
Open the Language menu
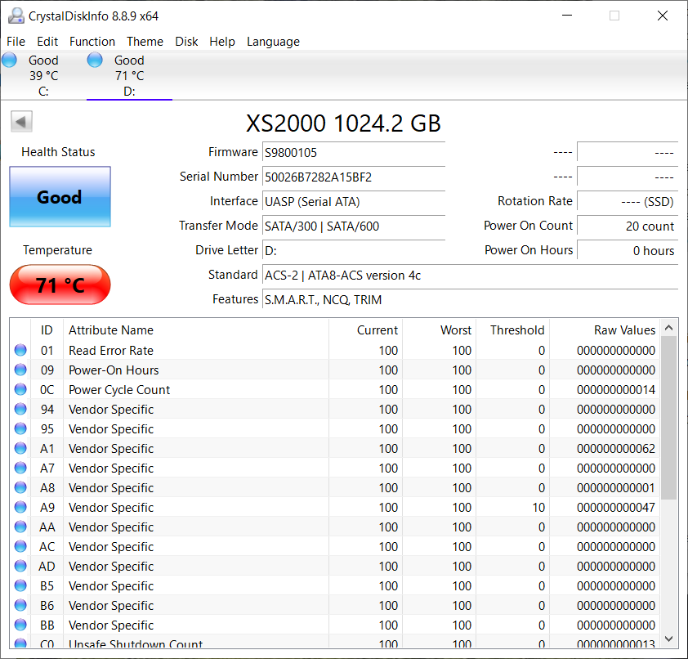(273, 42)
